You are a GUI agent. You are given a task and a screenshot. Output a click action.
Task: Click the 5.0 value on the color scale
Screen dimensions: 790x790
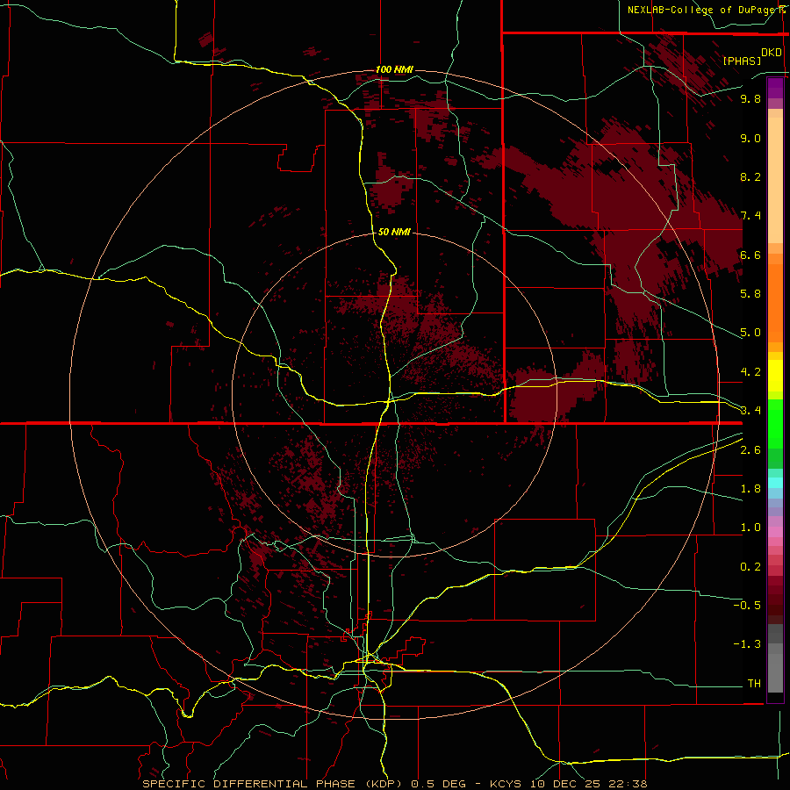(x=750, y=333)
